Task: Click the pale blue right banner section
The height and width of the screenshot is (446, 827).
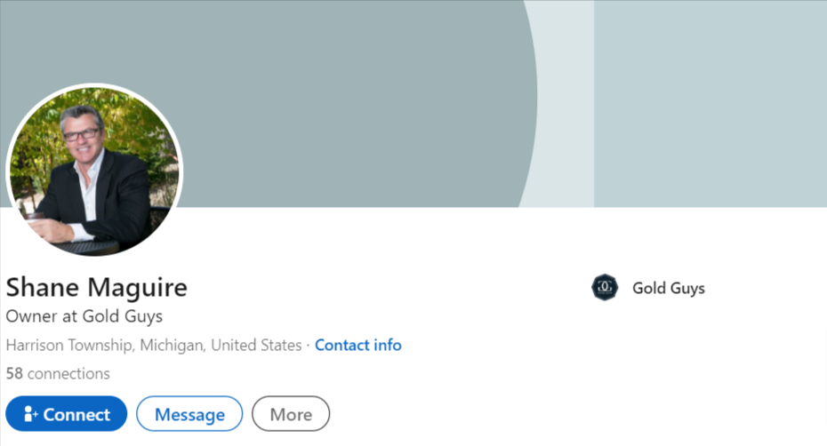Action: pos(711,103)
